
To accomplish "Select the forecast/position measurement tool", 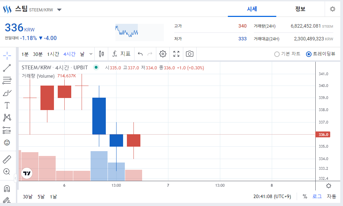I will tap(7, 130).
